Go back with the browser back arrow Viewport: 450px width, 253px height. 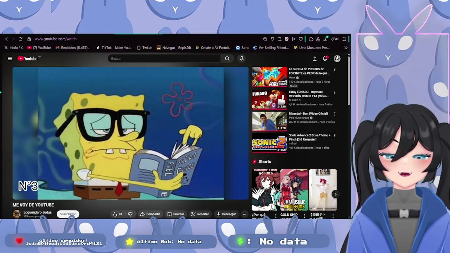pos(6,39)
